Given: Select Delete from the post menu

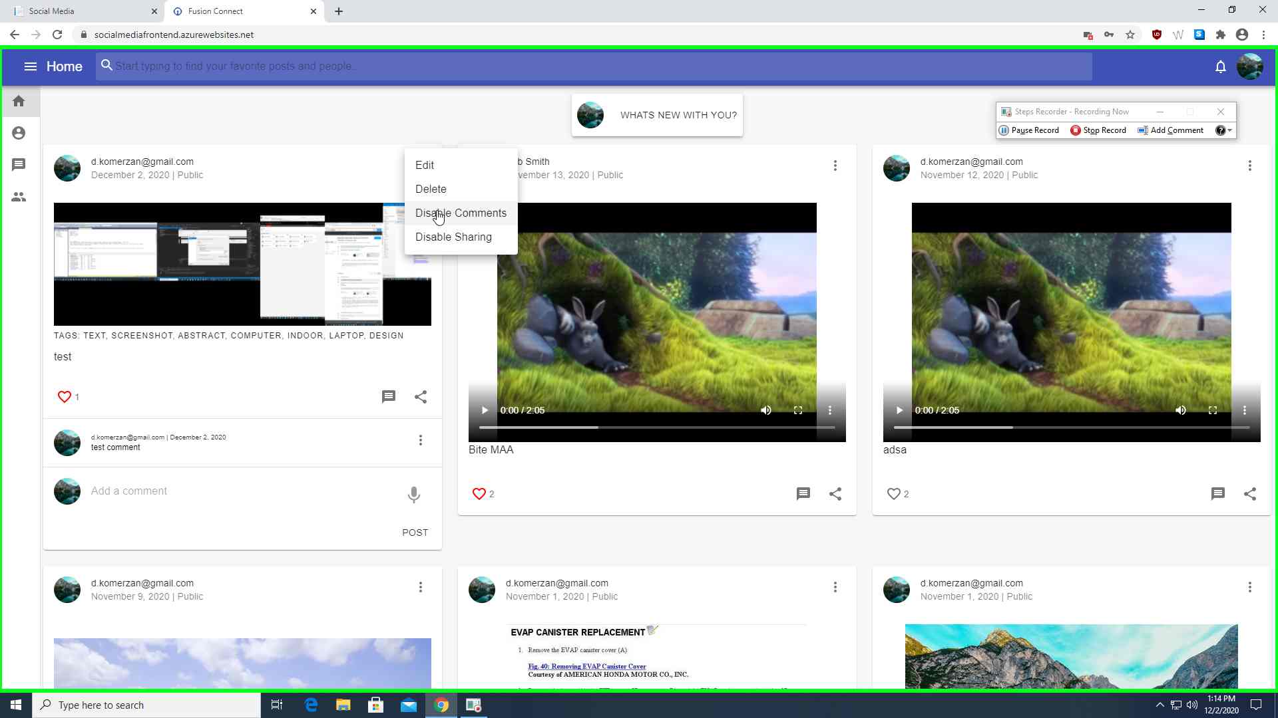Looking at the screenshot, I should click(461, 189).
